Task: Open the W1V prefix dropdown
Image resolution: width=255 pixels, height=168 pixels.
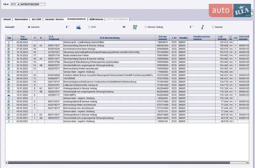Action: click(x=18, y=5)
